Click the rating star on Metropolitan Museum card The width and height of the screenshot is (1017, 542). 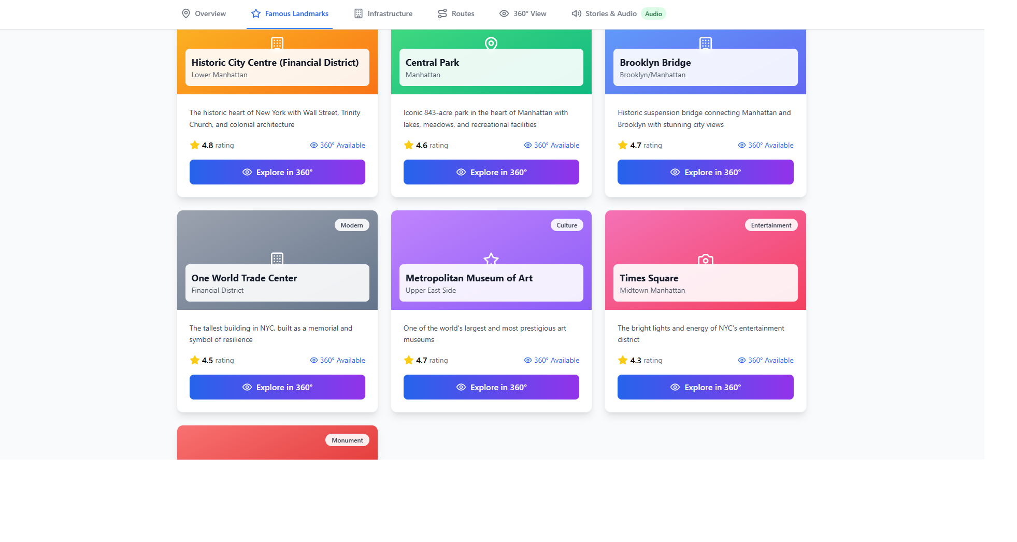(x=409, y=360)
